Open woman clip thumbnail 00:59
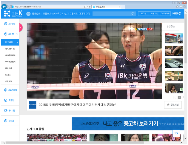Screen dimensions: 188x145 pyautogui.click(x=174, y=88)
